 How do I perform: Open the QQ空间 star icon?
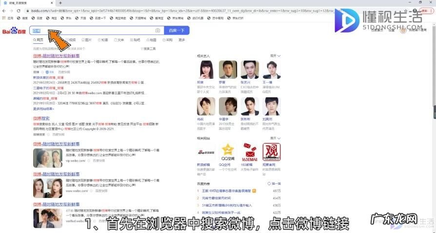(228, 152)
